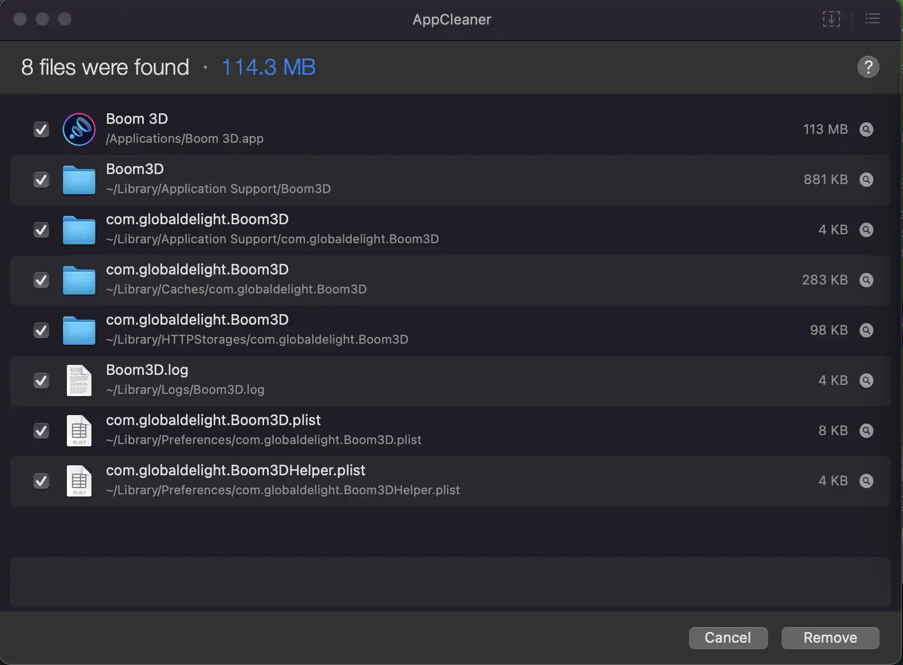This screenshot has width=903, height=665.
Task: Reveal the Boom3D Caches folder in Finder
Action: coord(866,280)
